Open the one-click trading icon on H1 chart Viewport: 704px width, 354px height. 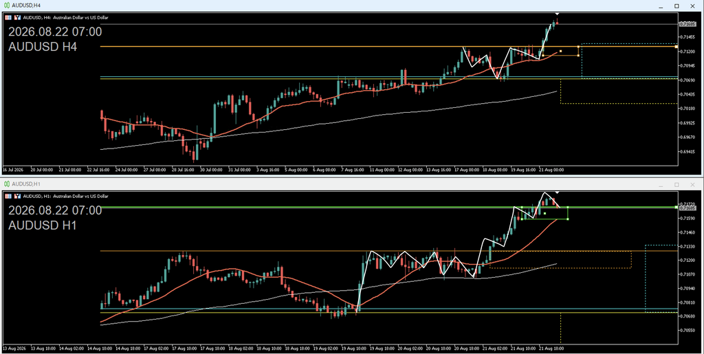tap(8, 196)
